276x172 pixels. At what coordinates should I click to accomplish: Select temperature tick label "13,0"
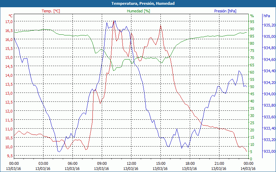click(9, 93)
